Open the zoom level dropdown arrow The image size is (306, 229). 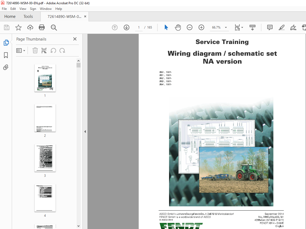(226, 27)
